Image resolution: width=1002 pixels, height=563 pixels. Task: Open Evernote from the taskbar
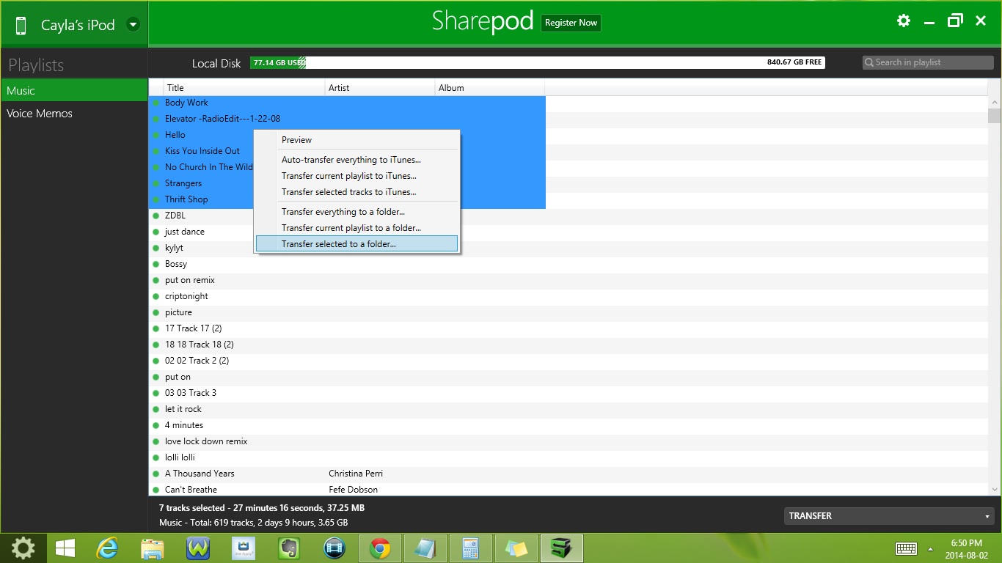click(x=289, y=548)
